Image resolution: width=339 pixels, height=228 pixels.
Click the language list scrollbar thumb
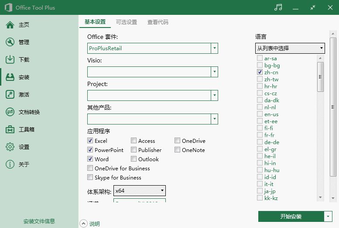[x=320, y=77]
